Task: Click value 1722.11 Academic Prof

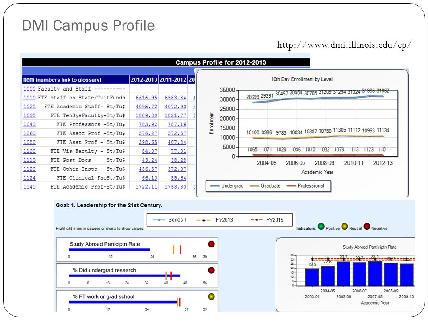Action: point(147,187)
